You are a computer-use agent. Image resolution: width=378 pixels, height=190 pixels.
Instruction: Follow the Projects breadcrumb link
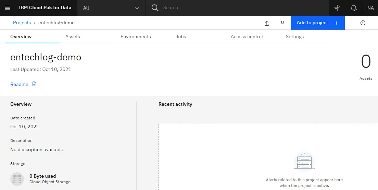point(22,23)
